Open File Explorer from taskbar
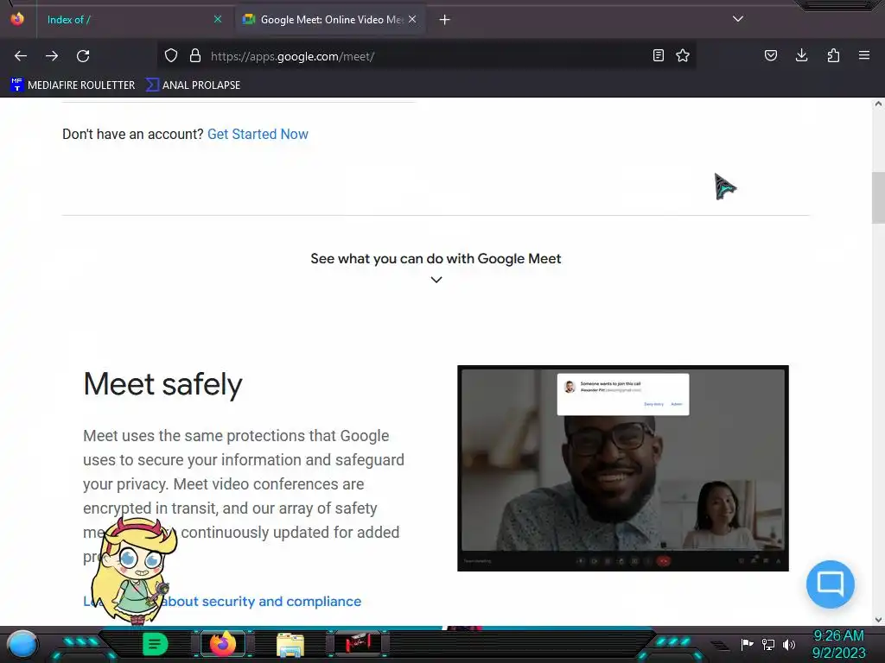The width and height of the screenshot is (885, 663). click(x=290, y=645)
